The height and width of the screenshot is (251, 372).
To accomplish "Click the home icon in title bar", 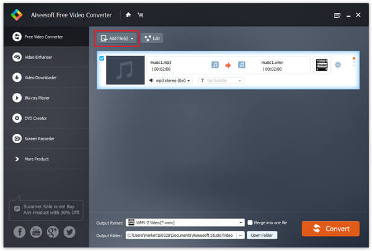I will pos(128,15).
